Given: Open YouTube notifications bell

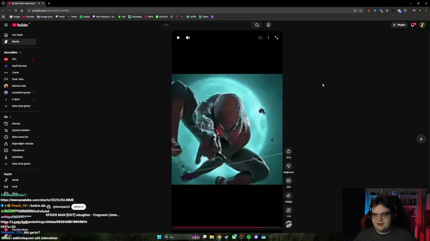Looking at the screenshot, I should 413,25.
